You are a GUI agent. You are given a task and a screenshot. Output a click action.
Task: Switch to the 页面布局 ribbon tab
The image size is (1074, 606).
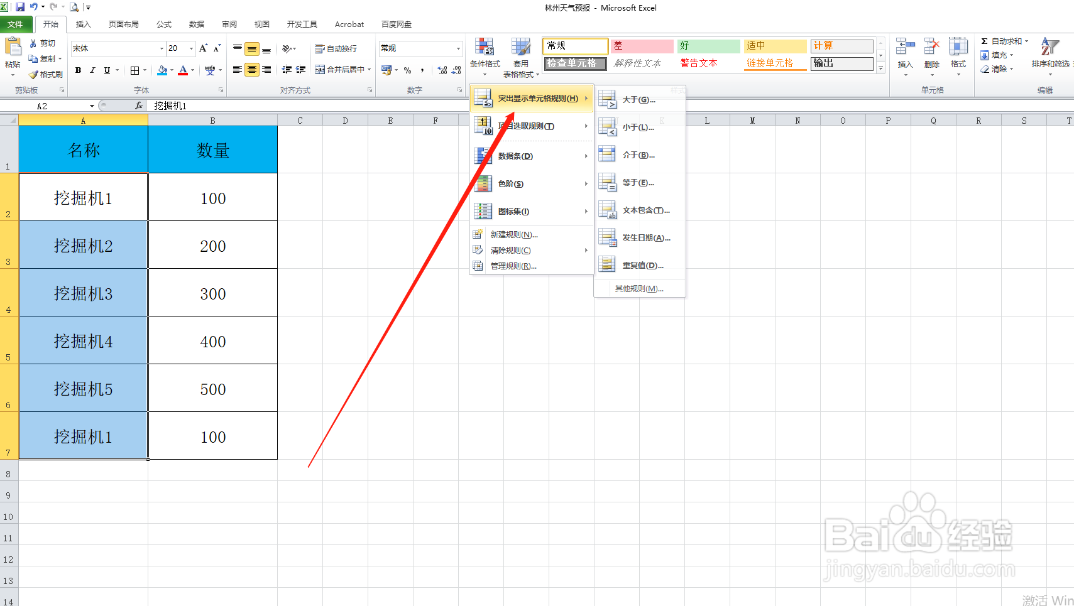[x=123, y=24]
